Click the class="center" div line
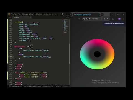133x100 pixels. point(33,77)
